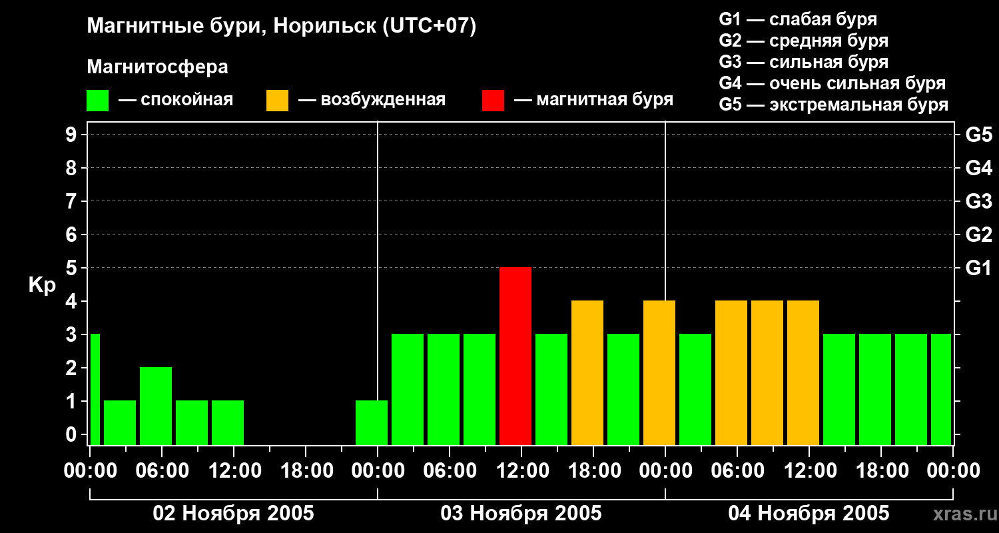Click the 'Магнитосфера' heading
Screen dimensions: 999x533
tap(157, 67)
